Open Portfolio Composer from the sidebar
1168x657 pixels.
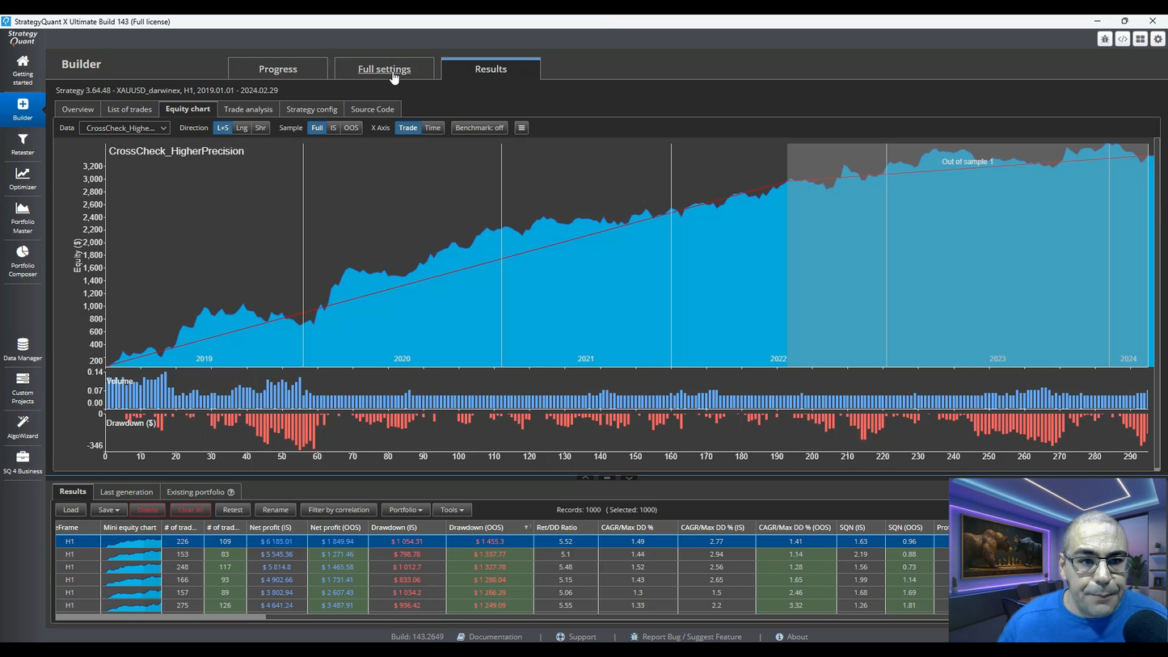tap(23, 261)
